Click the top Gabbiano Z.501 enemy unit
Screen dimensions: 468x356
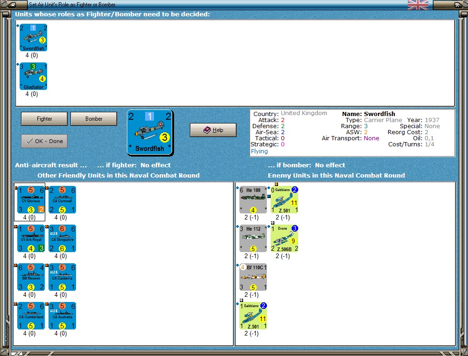pyautogui.click(x=285, y=200)
